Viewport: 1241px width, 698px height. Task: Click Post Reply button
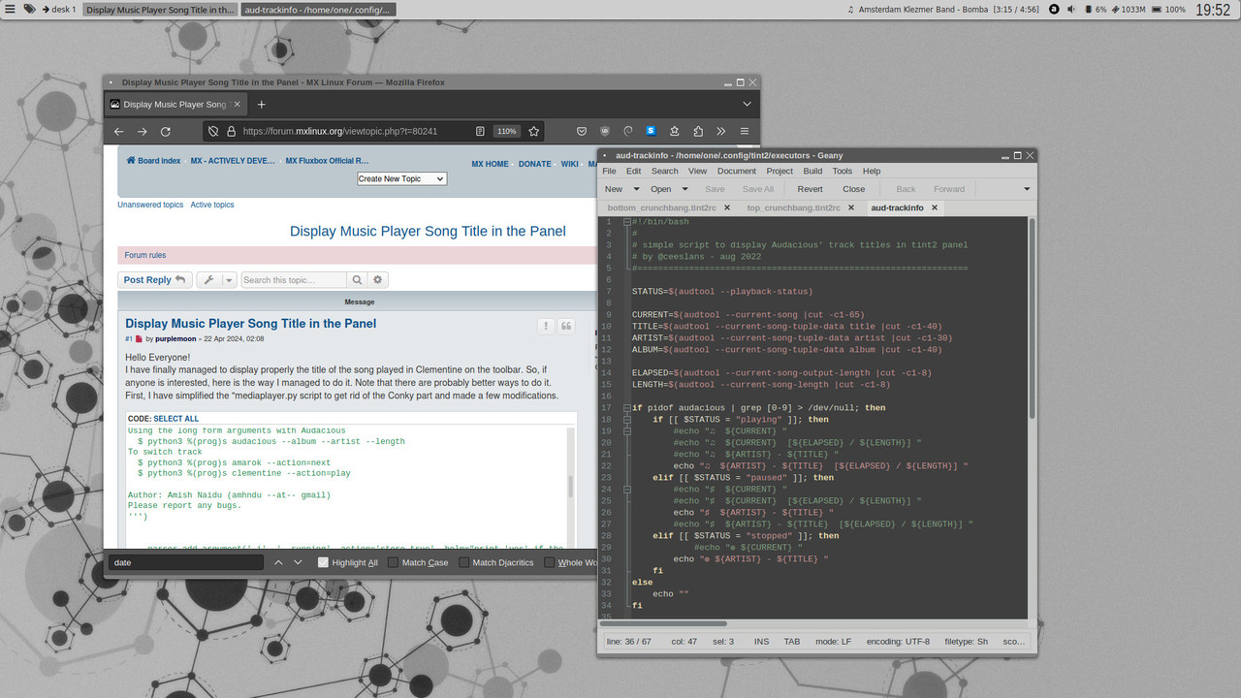(155, 280)
